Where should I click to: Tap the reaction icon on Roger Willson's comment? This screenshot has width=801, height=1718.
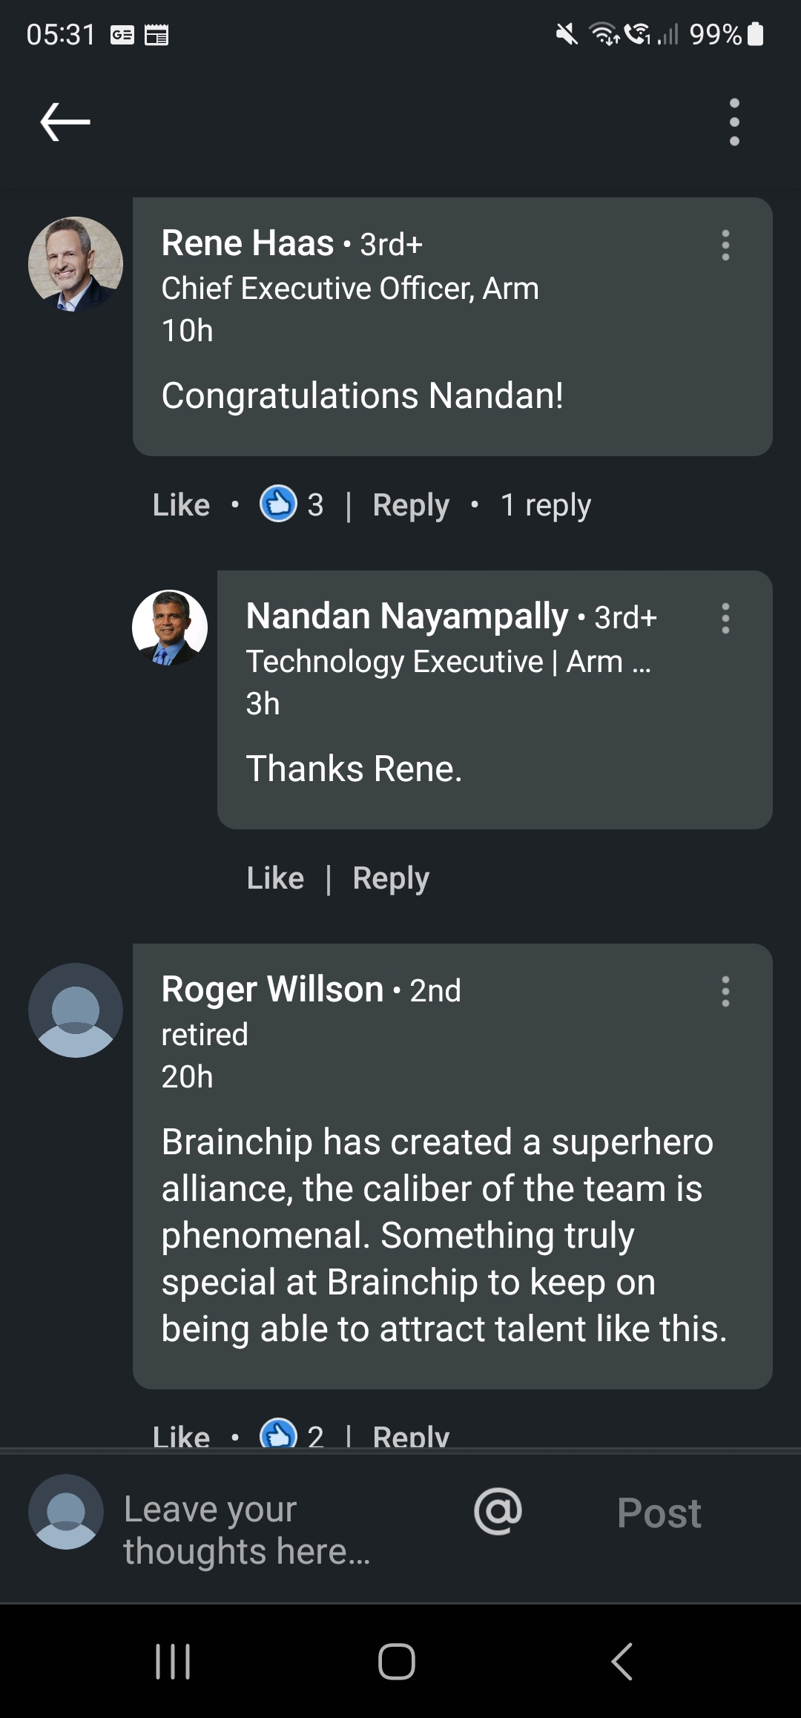click(x=278, y=1435)
